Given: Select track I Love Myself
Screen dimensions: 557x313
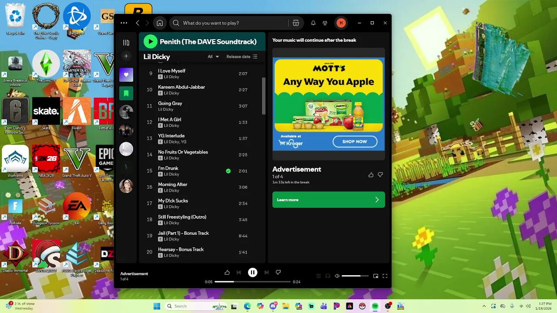Looking at the screenshot, I should (x=171, y=71).
